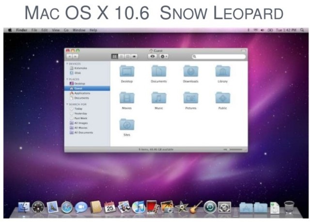Viewport: 310px width, 222px height.
Task: Click the Finder search field
Action: [218, 57]
